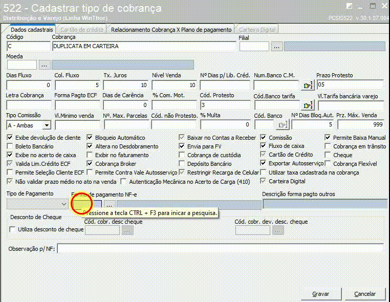Image resolution: width=390 pixels, height=302 pixels.
Task: Toggle Exibe no acerto de caixa
Action: click(10, 155)
